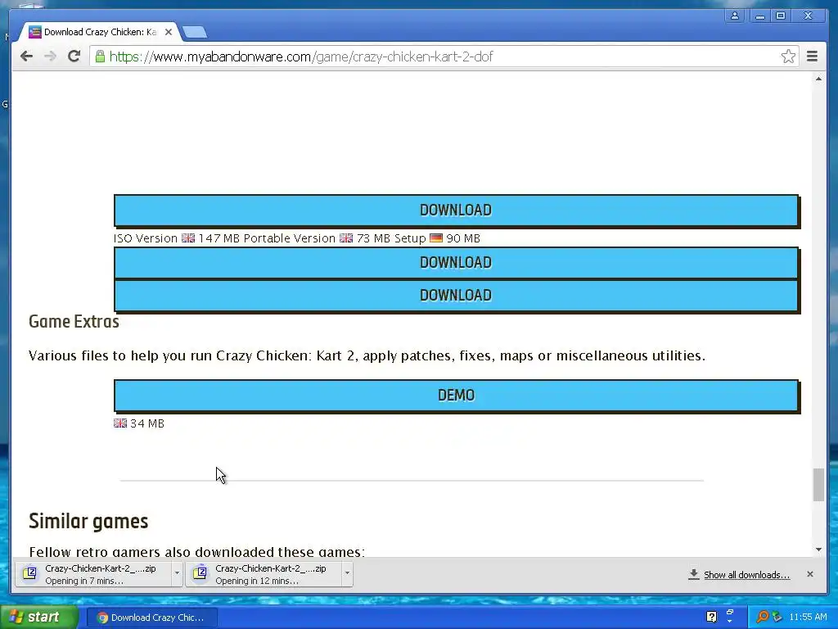Go back with the browser back arrow

coord(26,57)
